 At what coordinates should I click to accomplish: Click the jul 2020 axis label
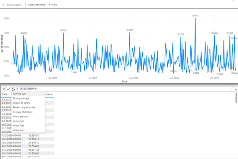point(92,78)
